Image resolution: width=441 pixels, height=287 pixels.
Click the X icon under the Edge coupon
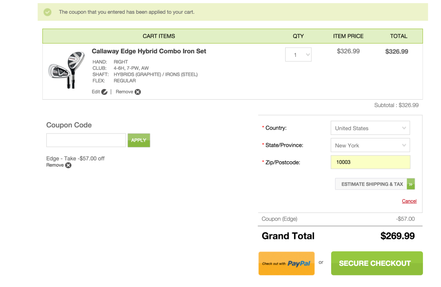[x=68, y=165]
